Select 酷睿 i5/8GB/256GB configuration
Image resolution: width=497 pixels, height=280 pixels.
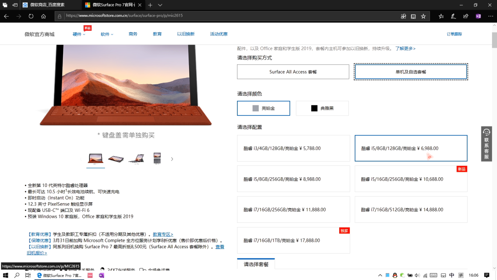pos(294,179)
